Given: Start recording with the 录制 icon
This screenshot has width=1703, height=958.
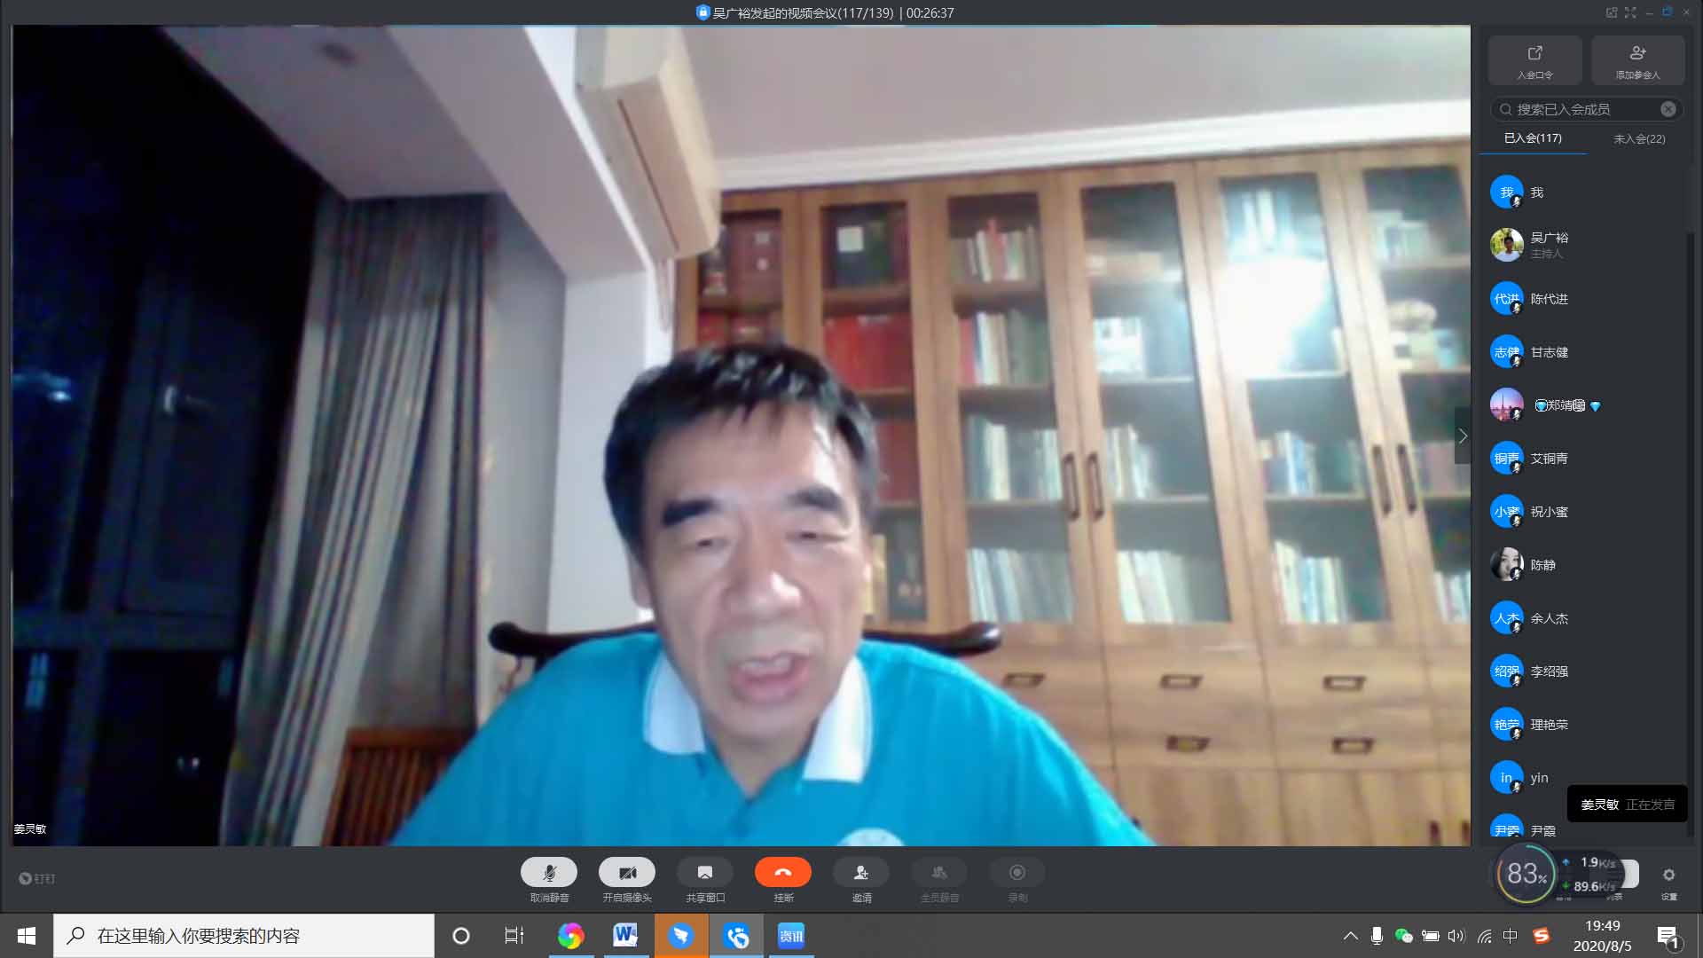Looking at the screenshot, I should click(x=1016, y=873).
